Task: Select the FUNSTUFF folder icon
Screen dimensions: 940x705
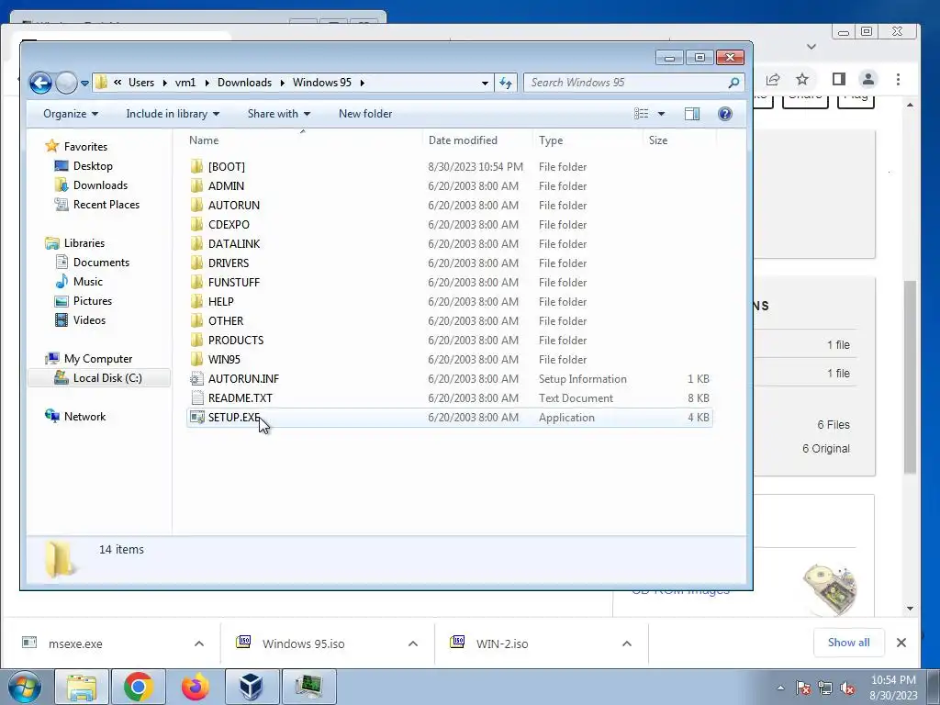Action: click(x=196, y=283)
